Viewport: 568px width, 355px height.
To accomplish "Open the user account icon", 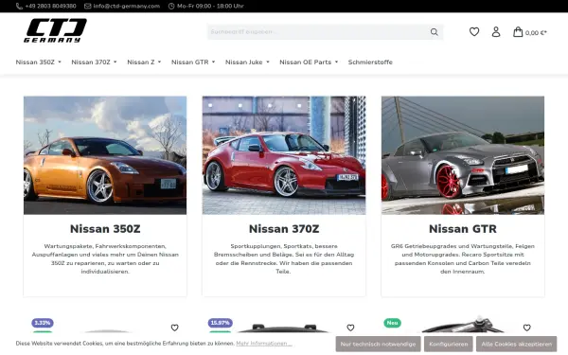I will pos(496,32).
